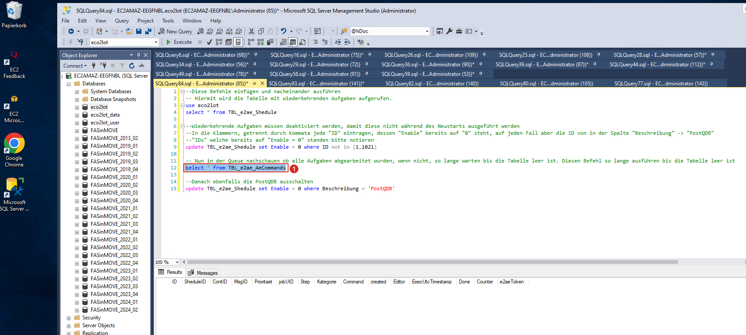
Task: Click the Toolbox briefcase icon
Action: point(459,31)
